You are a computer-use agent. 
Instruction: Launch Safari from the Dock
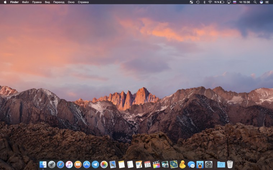point(60,164)
